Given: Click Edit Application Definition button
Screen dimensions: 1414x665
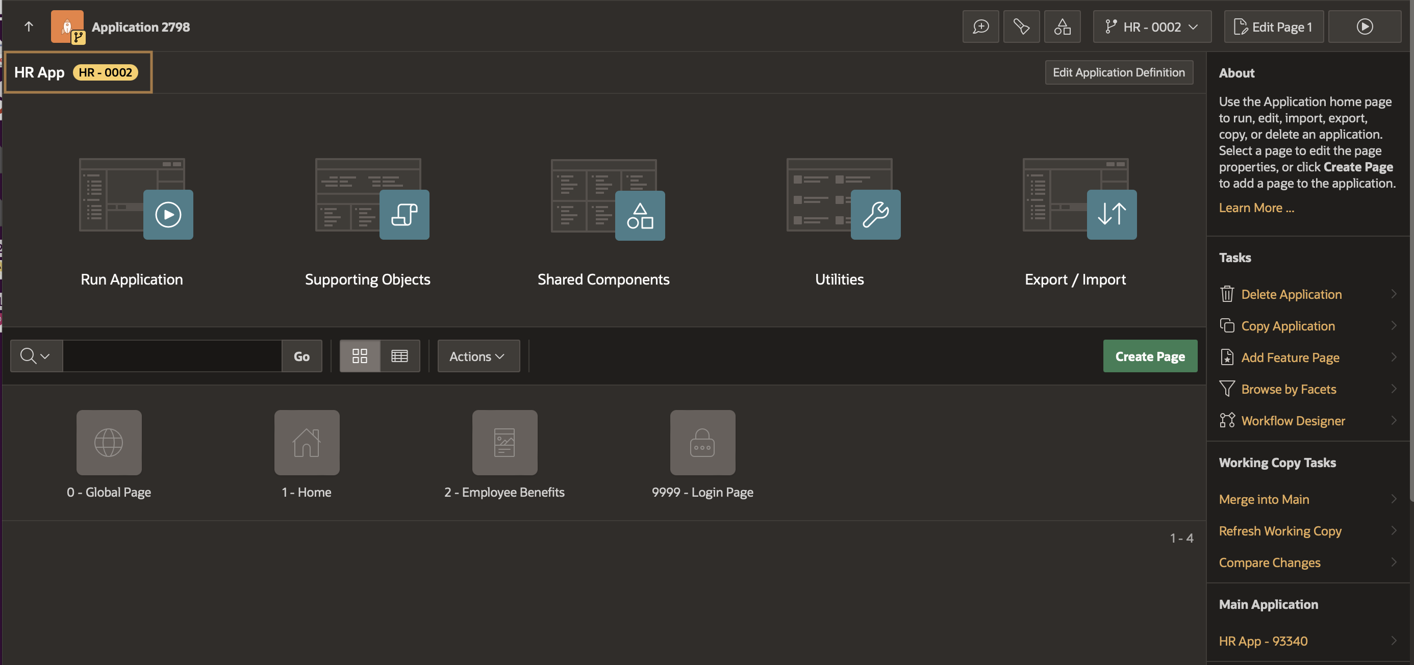Looking at the screenshot, I should 1118,72.
